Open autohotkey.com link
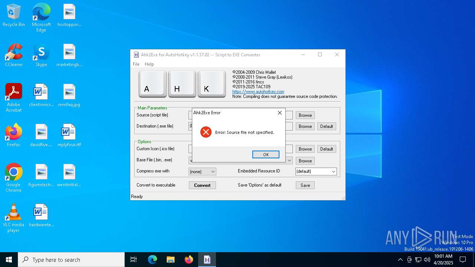Viewport: 475px width, 267px height. 258,92
